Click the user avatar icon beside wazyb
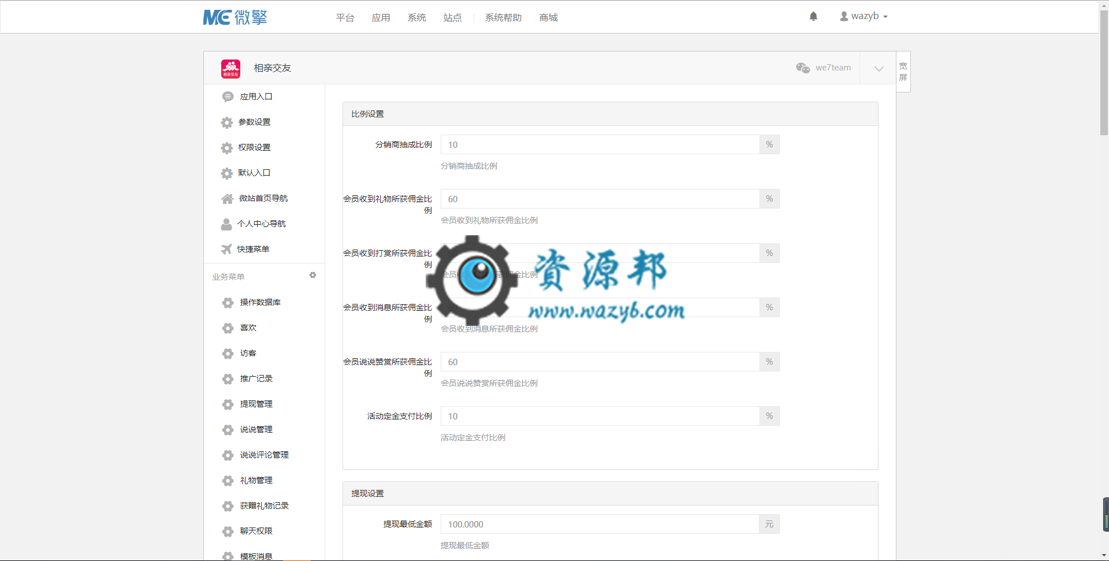 pos(844,16)
